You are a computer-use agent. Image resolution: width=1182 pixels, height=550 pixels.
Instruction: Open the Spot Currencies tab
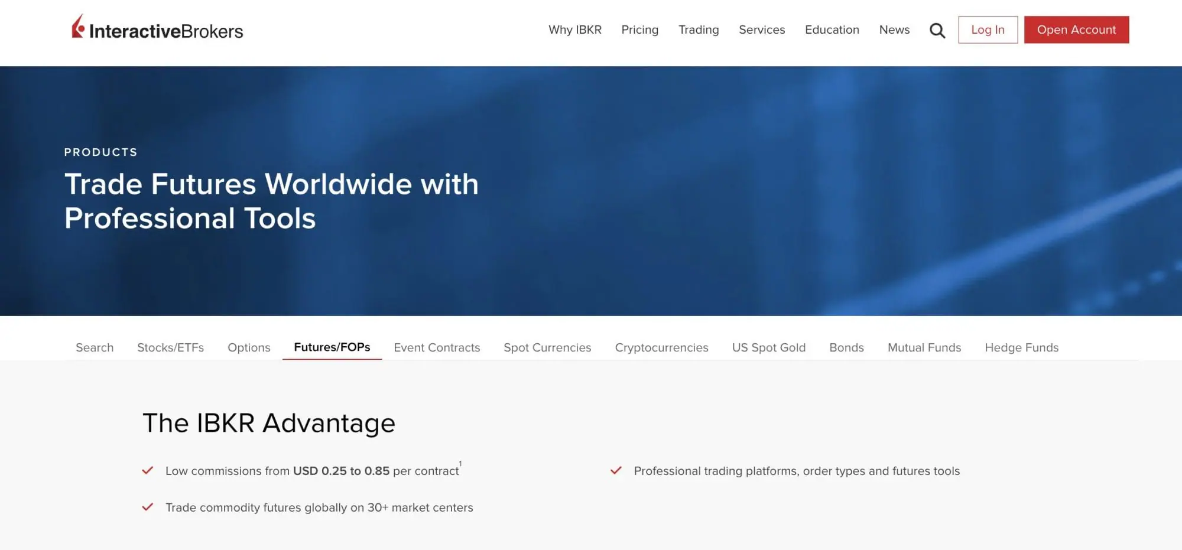[x=547, y=347]
